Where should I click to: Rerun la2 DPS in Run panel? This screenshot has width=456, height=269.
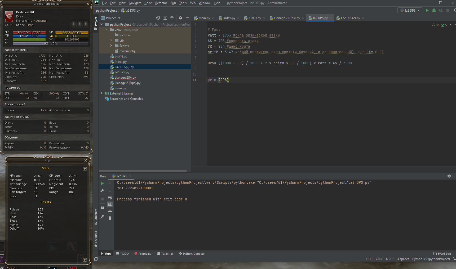tap(102, 183)
